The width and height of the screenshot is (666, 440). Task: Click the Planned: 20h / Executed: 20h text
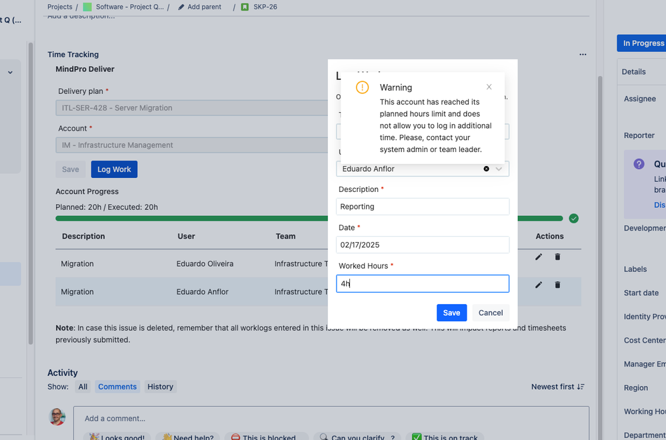coord(107,207)
